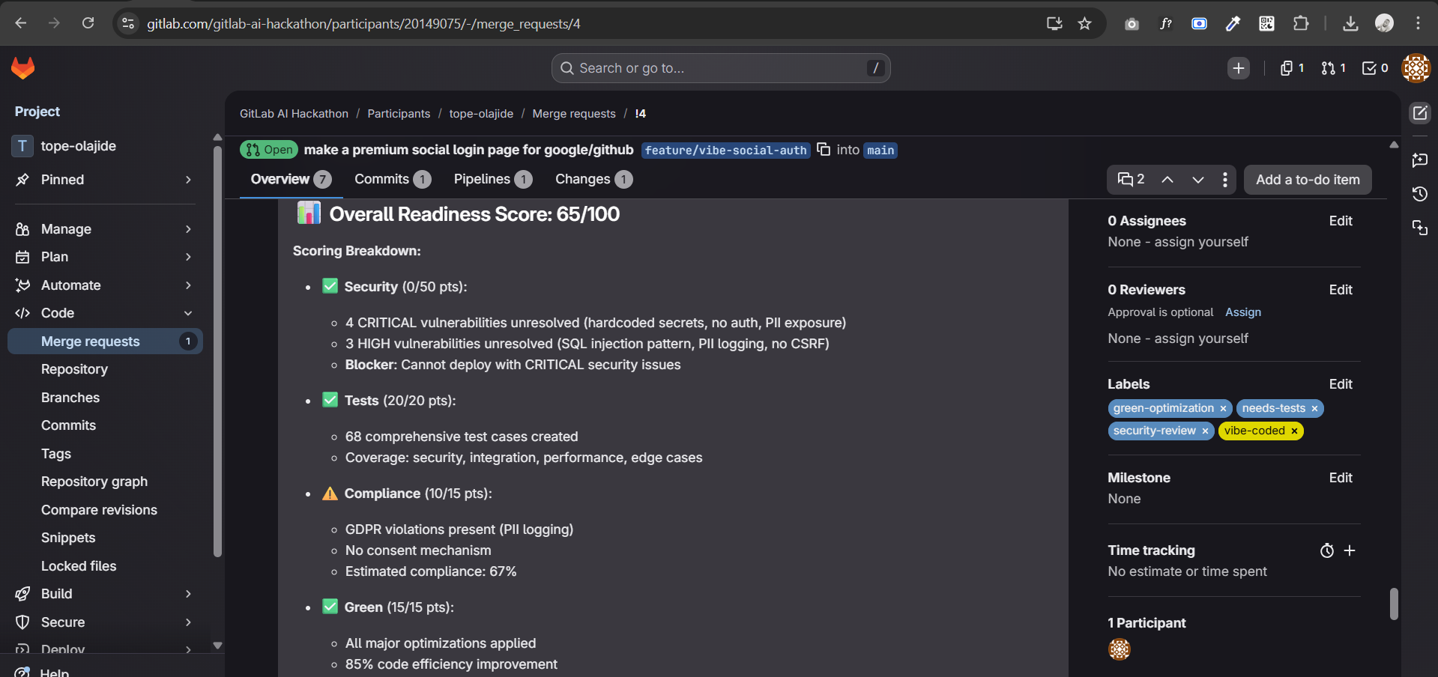The image size is (1438, 677).
Task: Reload the page with the refresh icon
Action: pos(88,23)
